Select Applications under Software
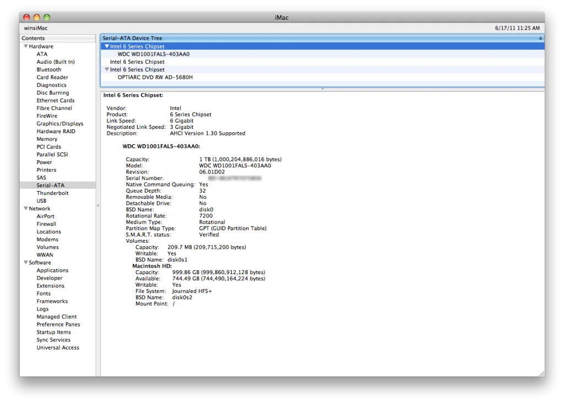 point(52,270)
